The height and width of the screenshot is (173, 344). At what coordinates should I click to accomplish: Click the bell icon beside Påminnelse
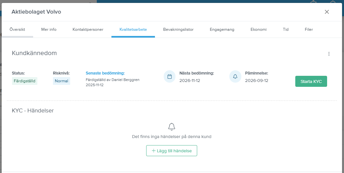[235, 77]
